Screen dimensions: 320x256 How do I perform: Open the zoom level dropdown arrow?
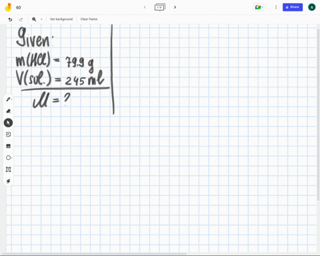click(x=41, y=19)
